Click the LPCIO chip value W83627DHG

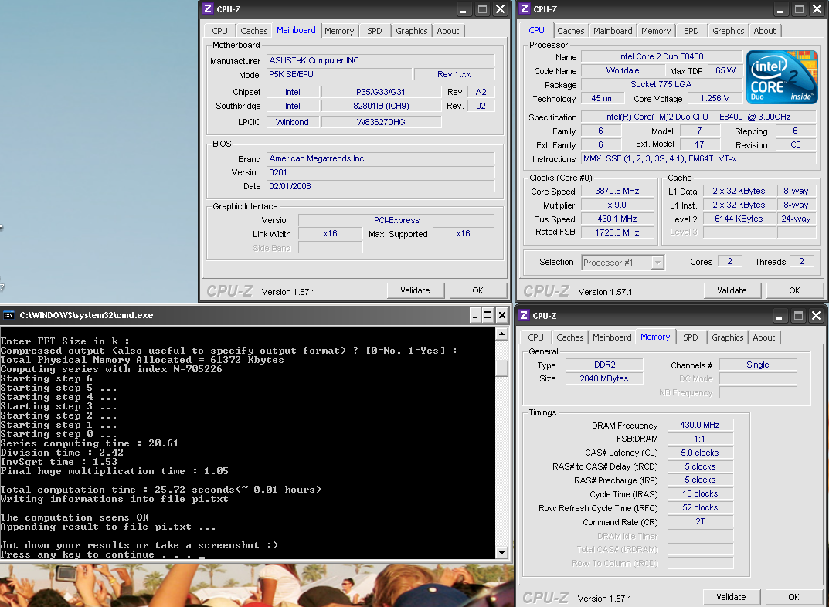click(381, 122)
